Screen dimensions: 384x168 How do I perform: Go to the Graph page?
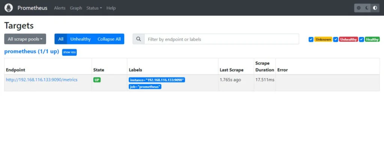76,8
